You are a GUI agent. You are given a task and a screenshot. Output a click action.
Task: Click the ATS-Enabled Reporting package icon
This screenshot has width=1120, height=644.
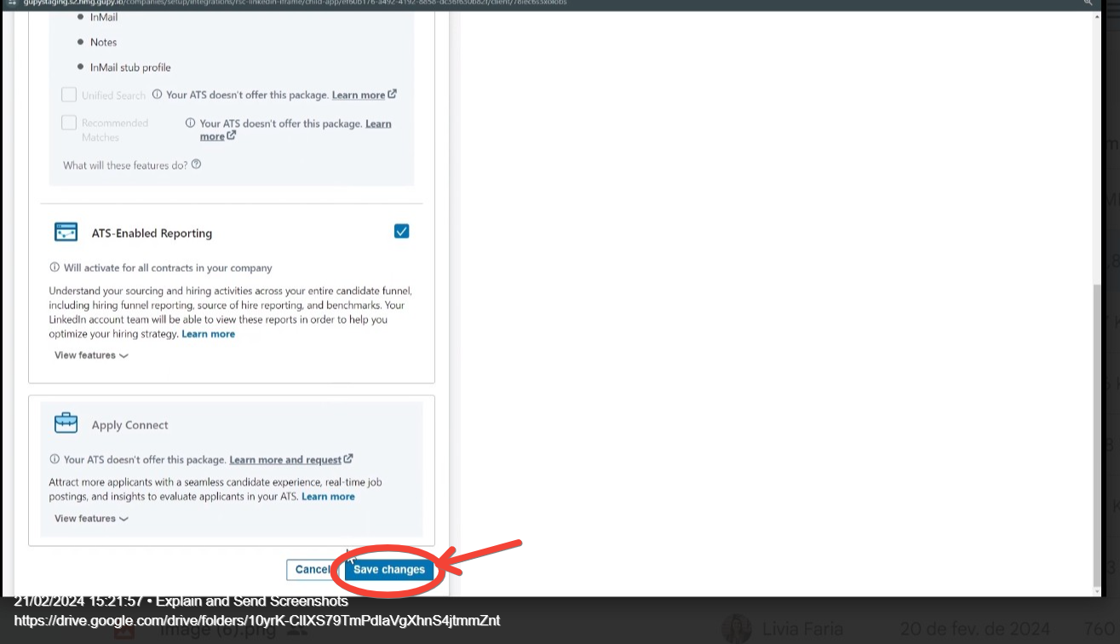(x=66, y=233)
